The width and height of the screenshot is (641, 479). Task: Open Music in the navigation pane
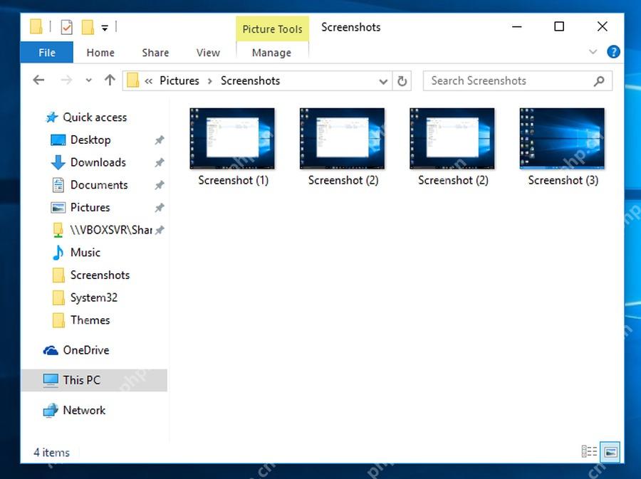tap(85, 252)
